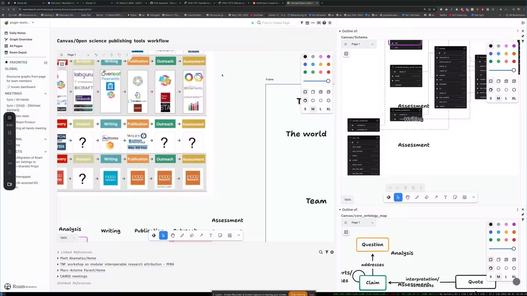Viewport: 527px width, 296px height.
Task: Expand the CAIROS meetings reference
Action: click(58, 276)
